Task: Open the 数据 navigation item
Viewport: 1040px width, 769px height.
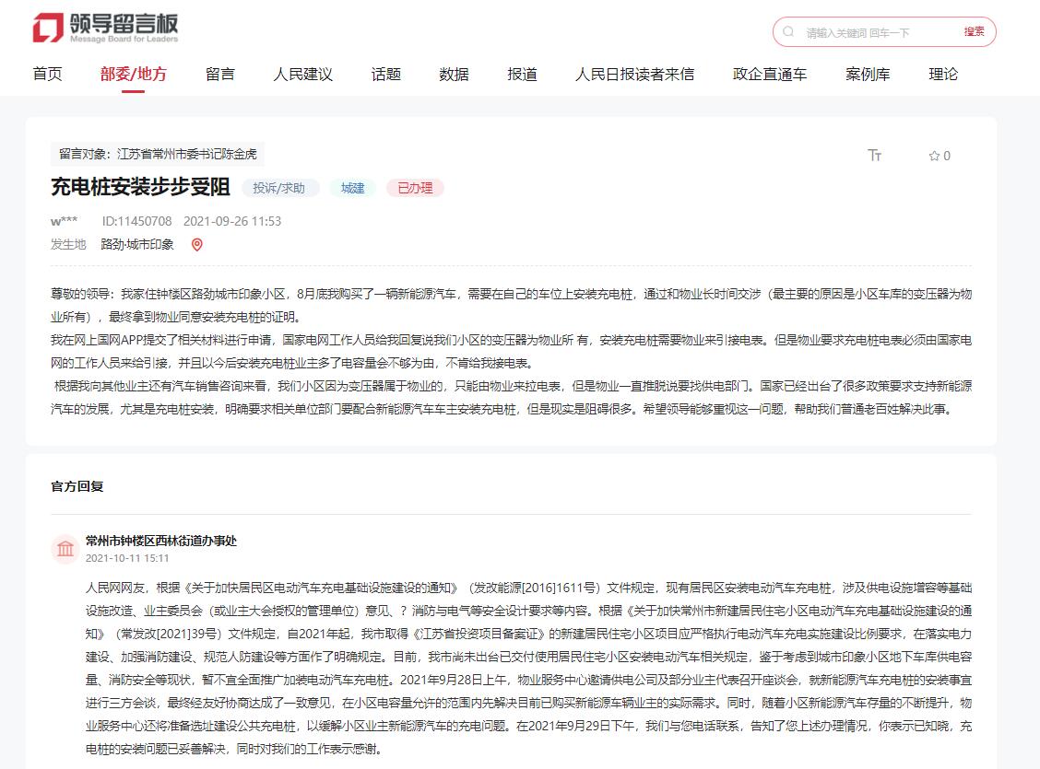Action: tap(454, 74)
